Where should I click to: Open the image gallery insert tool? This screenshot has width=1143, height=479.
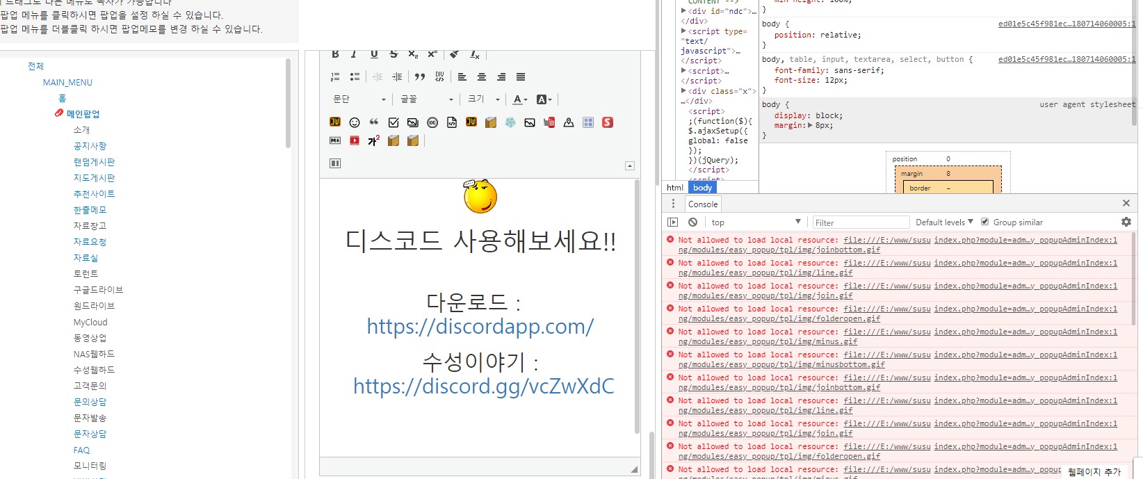(x=413, y=122)
